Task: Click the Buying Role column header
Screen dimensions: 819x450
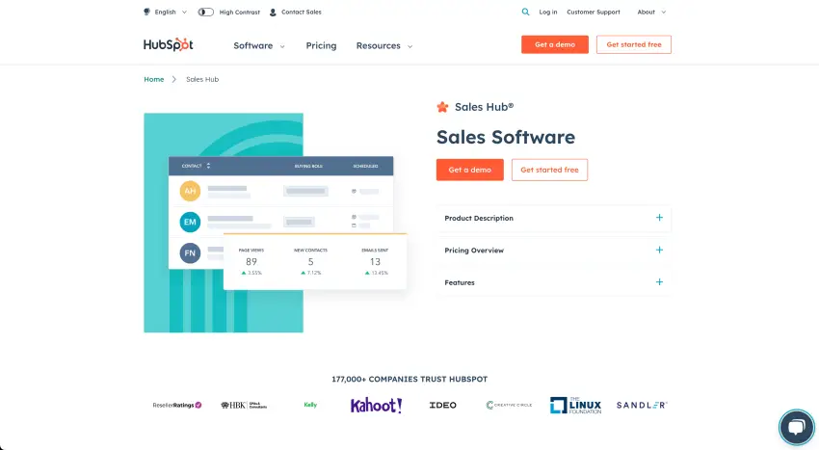Action: [308, 166]
